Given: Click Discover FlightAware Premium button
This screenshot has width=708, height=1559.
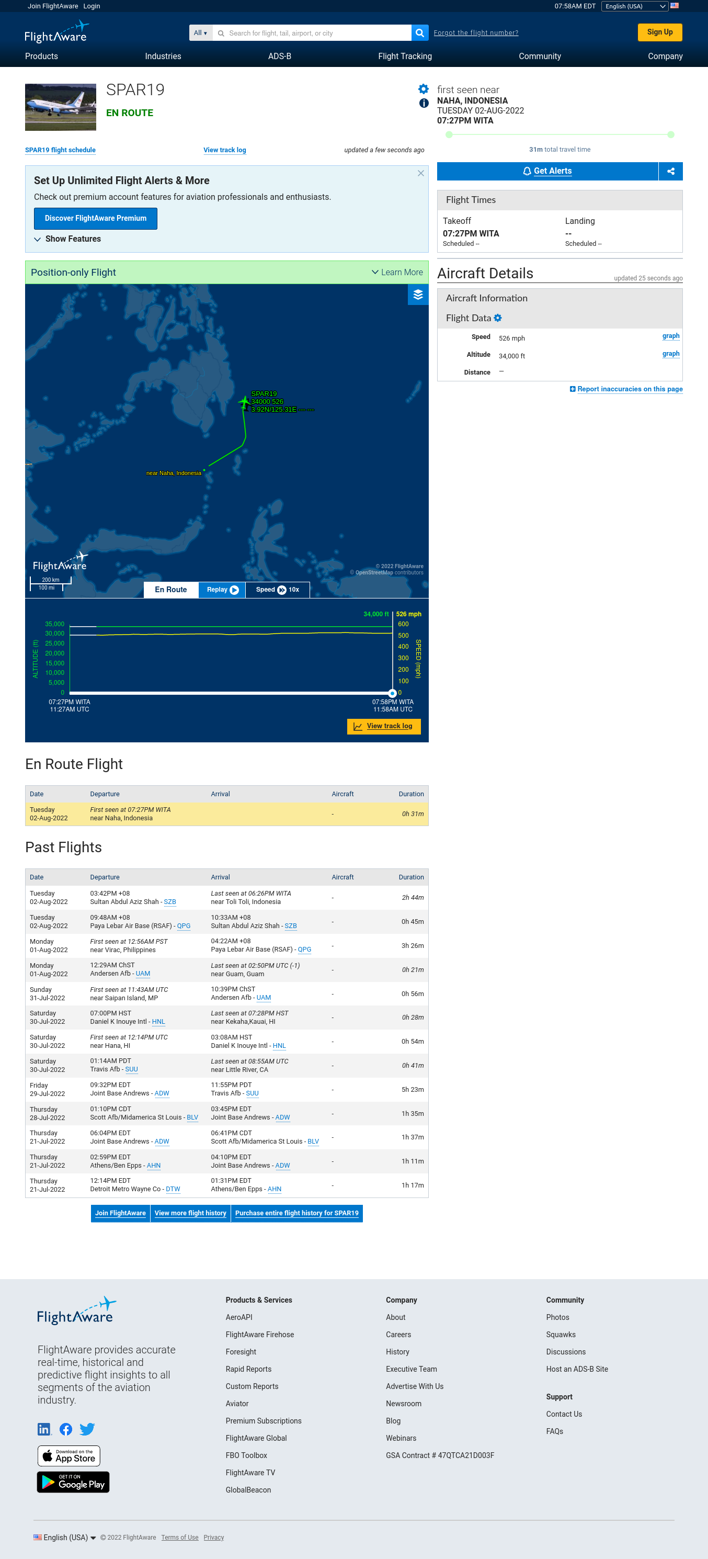Looking at the screenshot, I should coord(96,219).
